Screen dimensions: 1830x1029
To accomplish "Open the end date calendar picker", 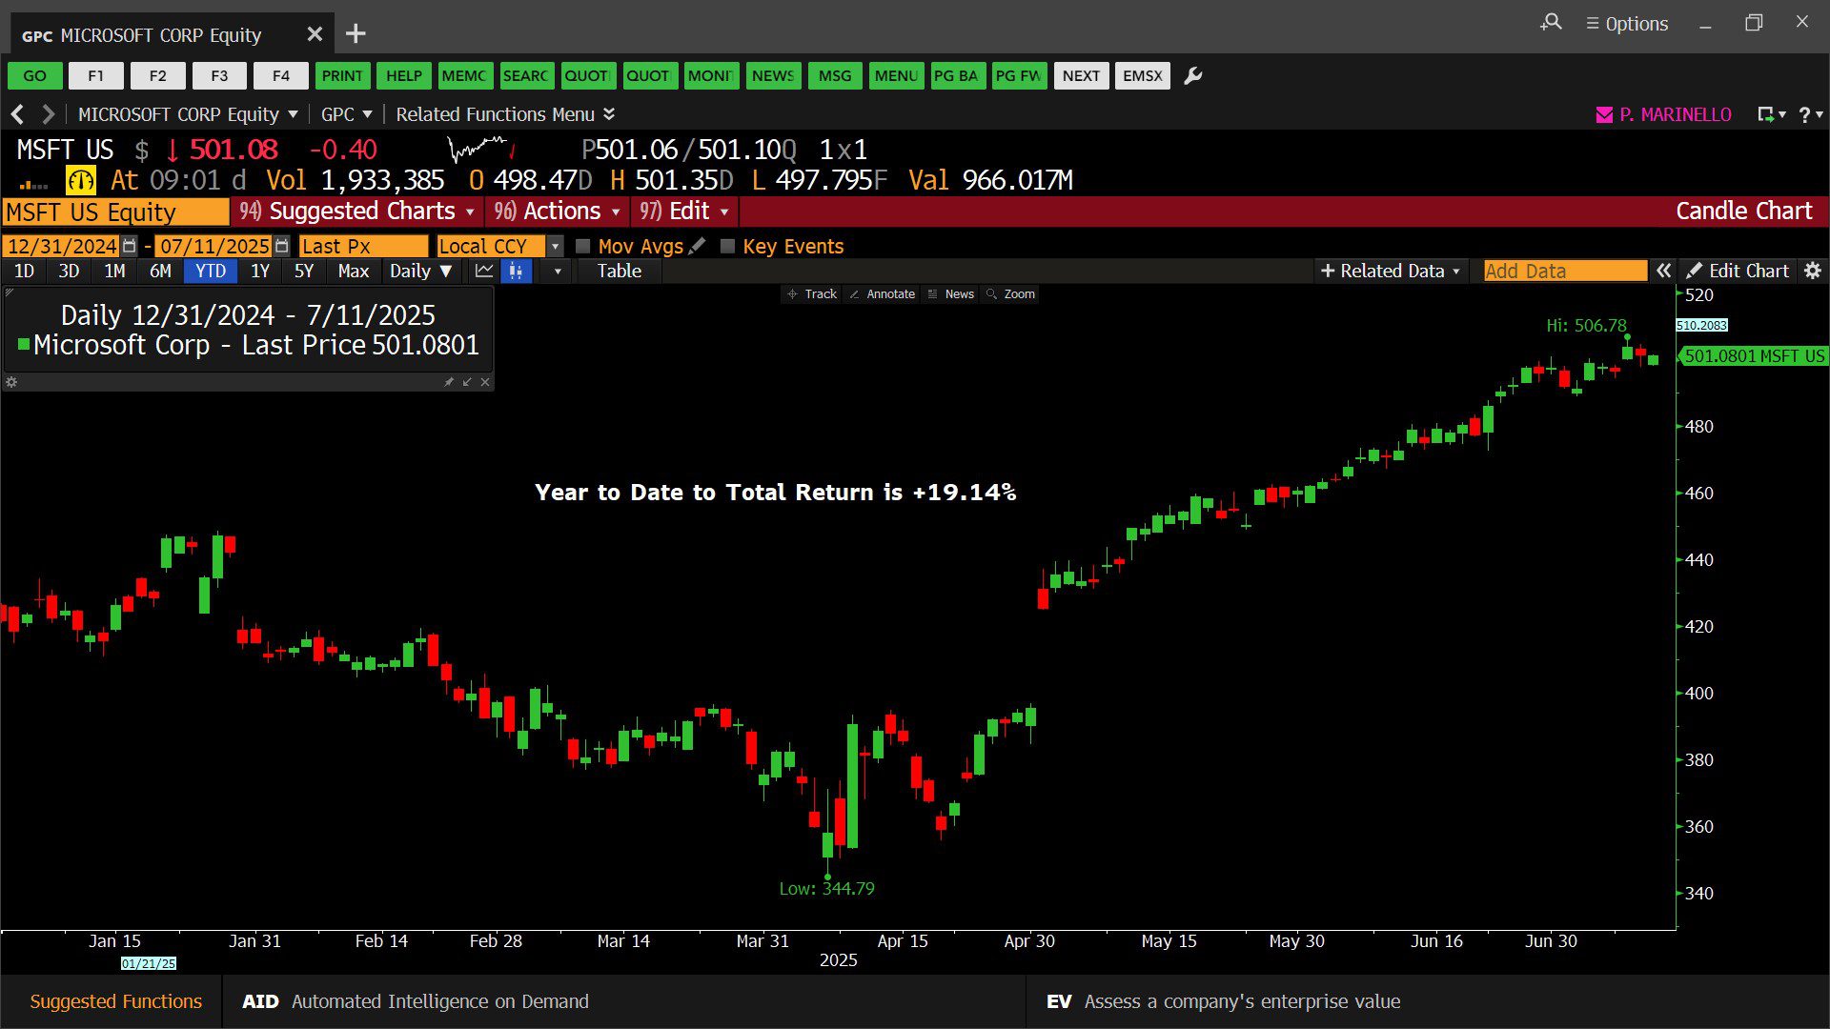I will point(281,246).
